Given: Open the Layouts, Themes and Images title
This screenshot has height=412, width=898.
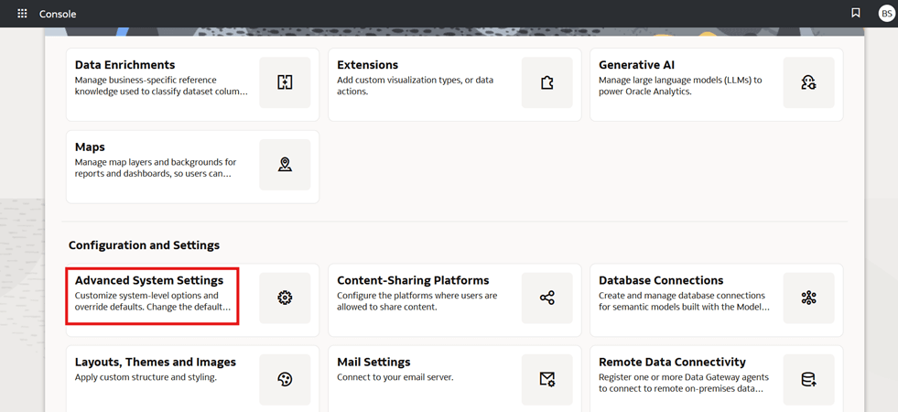Looking at the screenshot, I should 156,363.
